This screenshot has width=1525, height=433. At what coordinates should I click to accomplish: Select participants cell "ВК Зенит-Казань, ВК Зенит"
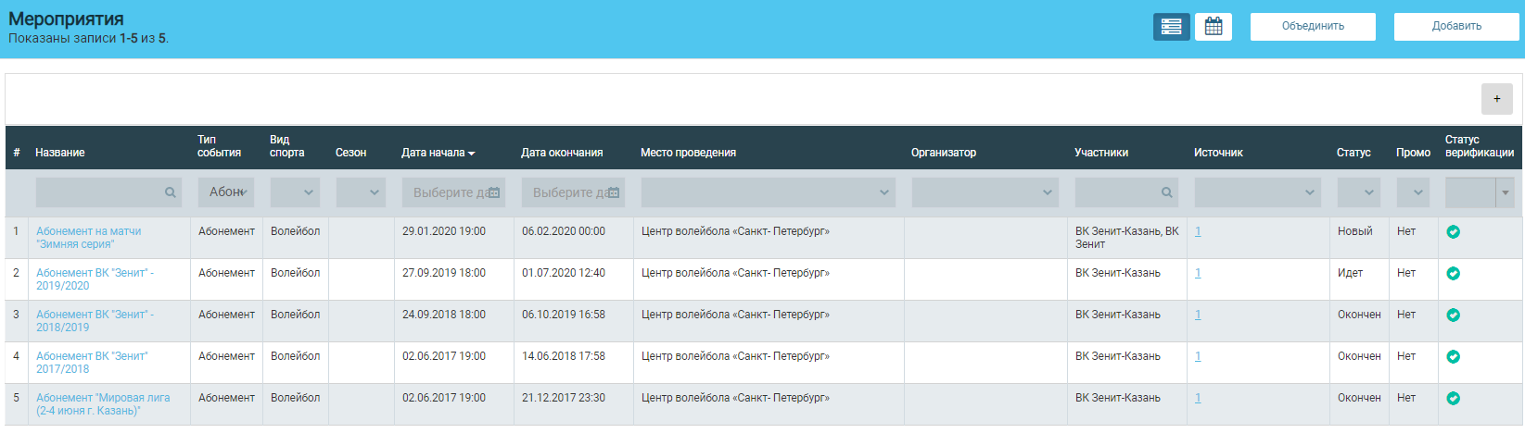(x=1127, y=238)
